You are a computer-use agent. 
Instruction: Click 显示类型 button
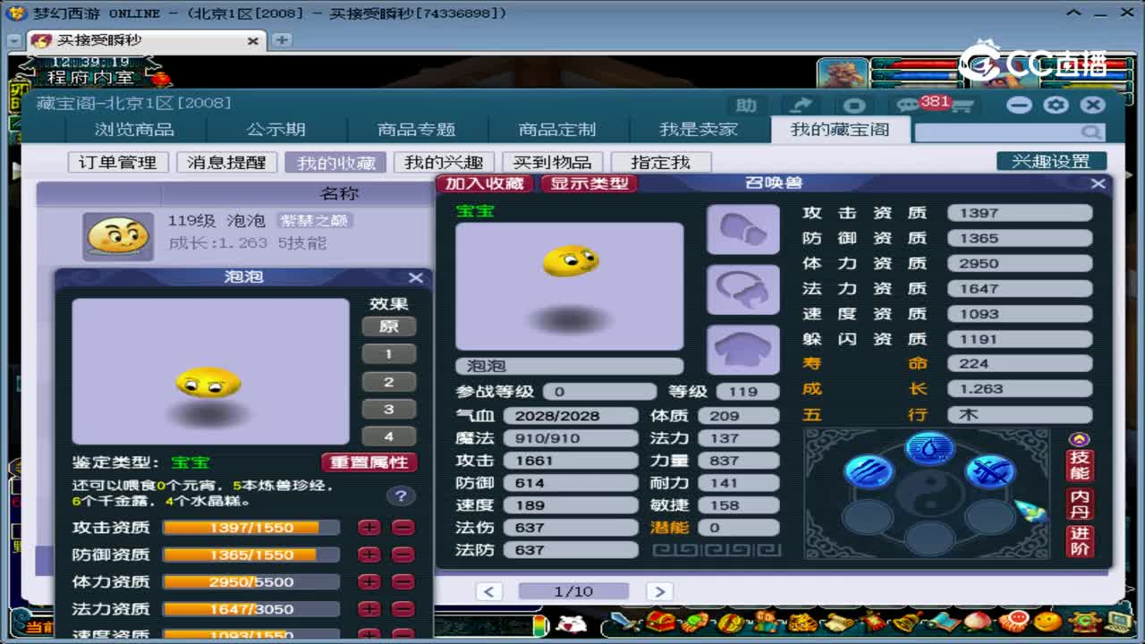589,183
